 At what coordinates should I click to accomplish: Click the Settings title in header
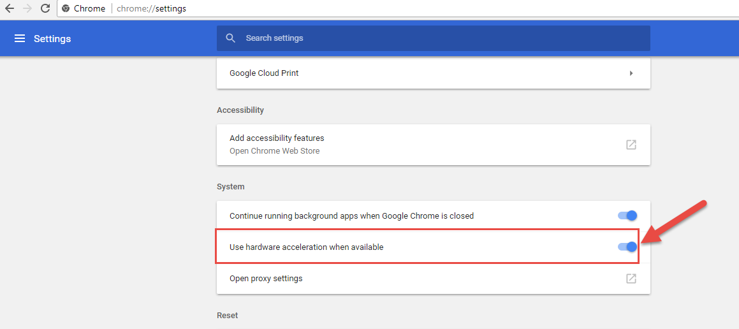52,39
